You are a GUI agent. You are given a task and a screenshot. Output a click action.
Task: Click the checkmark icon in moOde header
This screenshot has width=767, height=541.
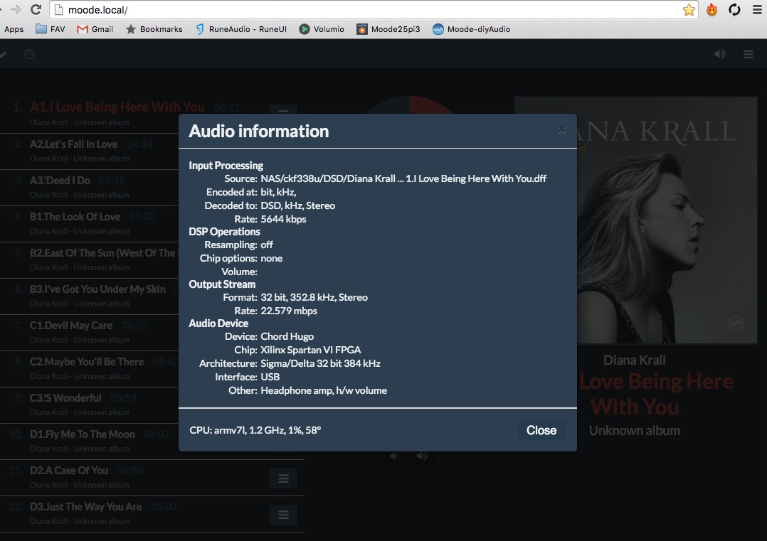[3, 54]
